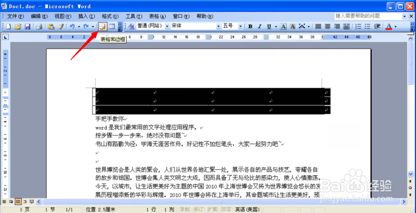416x213 pixels.
Task: Print the document with the printer icon
Action: 39,27
